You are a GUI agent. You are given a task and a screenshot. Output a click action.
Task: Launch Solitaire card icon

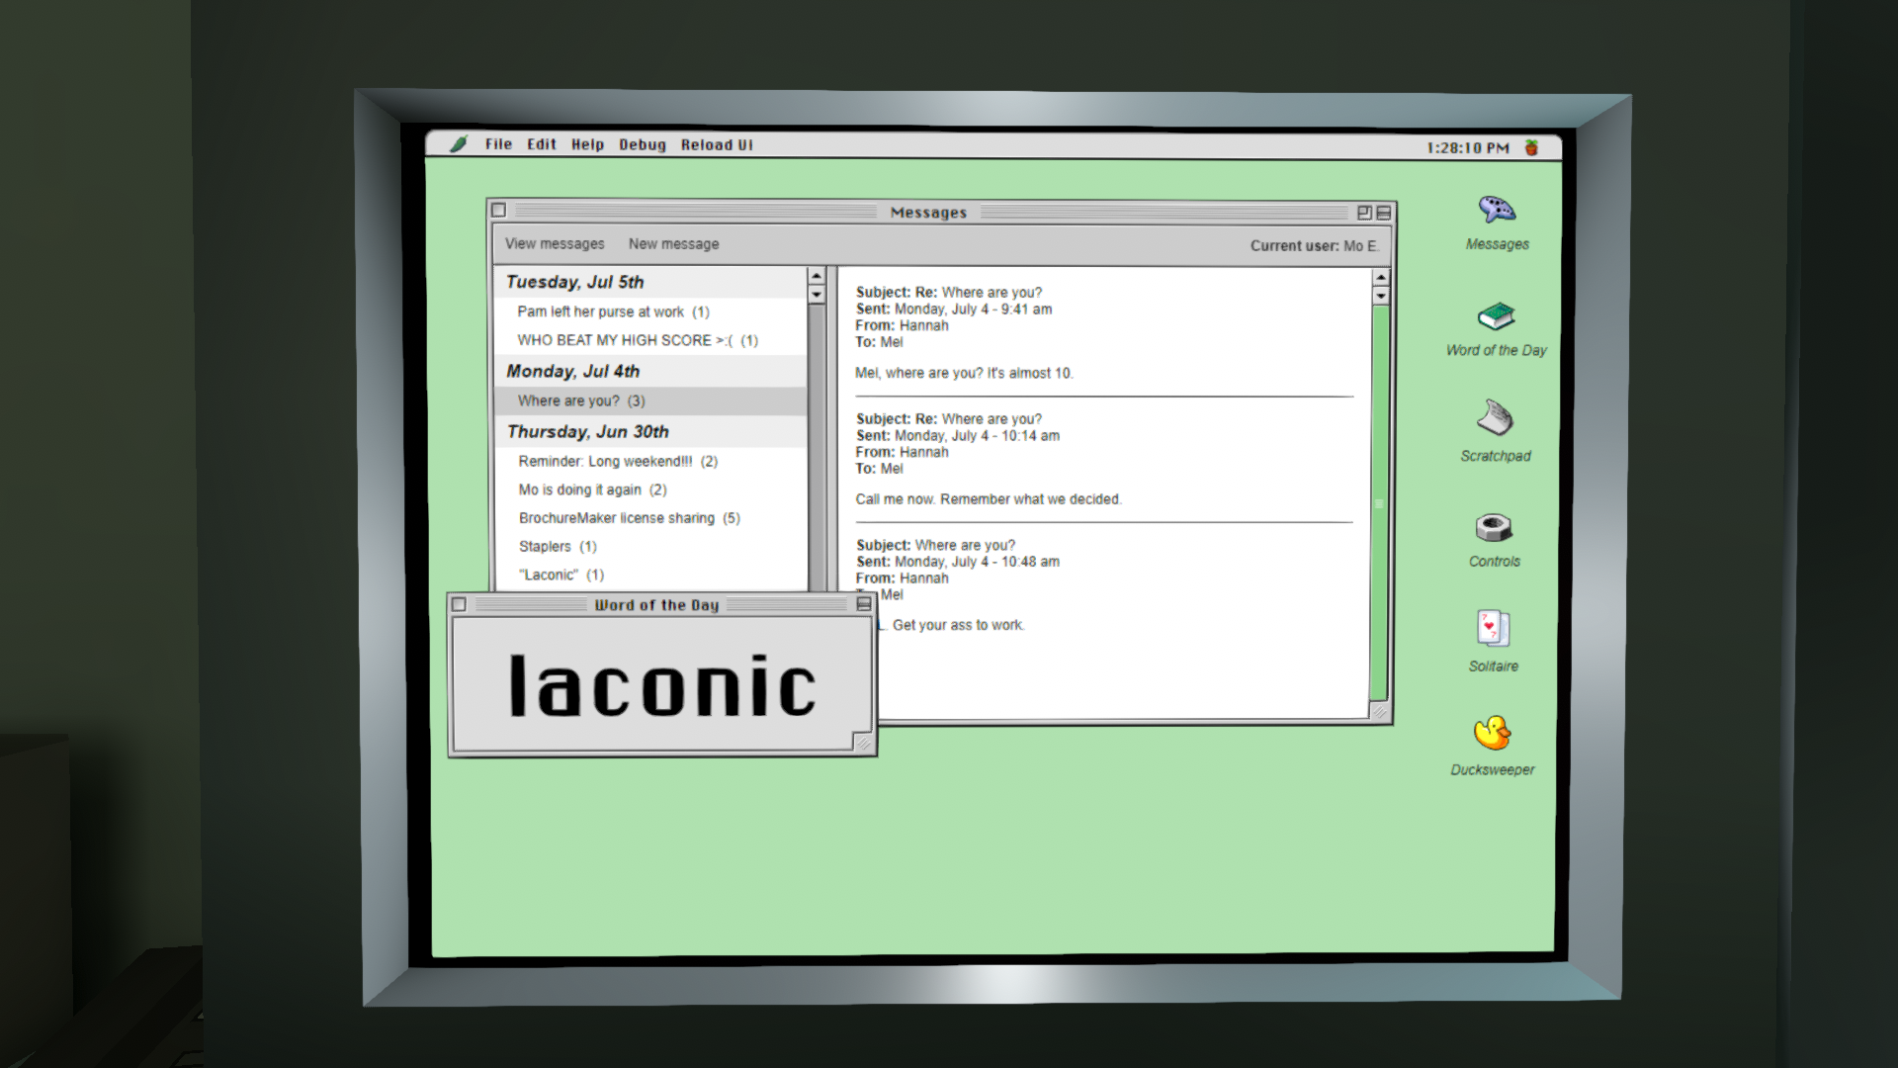(1493, 629)
